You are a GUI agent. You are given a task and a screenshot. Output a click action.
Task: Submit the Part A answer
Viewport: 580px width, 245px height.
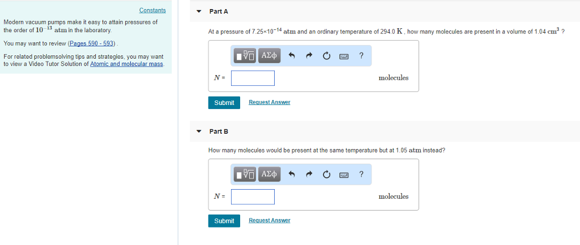point(224,102)
